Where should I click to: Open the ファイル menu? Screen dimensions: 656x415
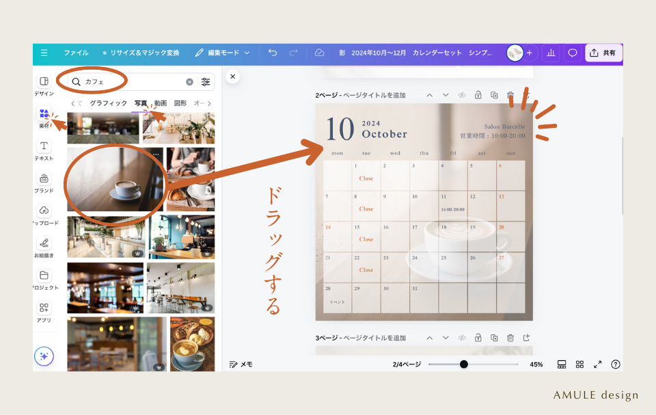(x=76, y=52)
